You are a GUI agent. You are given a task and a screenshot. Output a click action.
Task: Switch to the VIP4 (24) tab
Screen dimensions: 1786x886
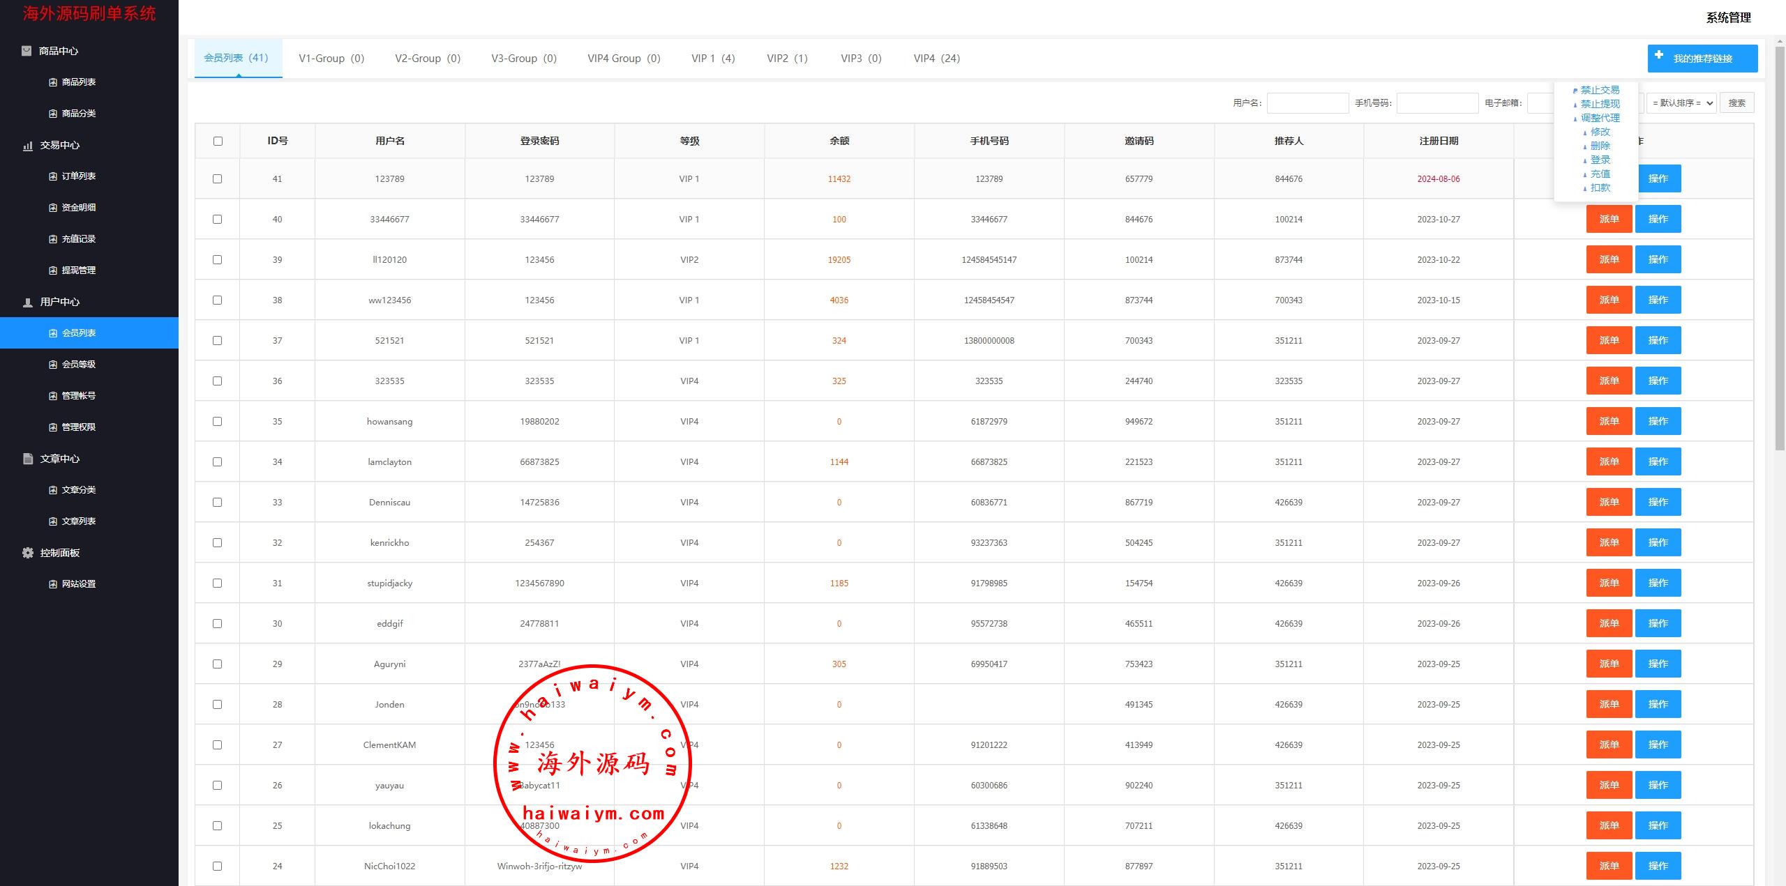pos(936,59)
